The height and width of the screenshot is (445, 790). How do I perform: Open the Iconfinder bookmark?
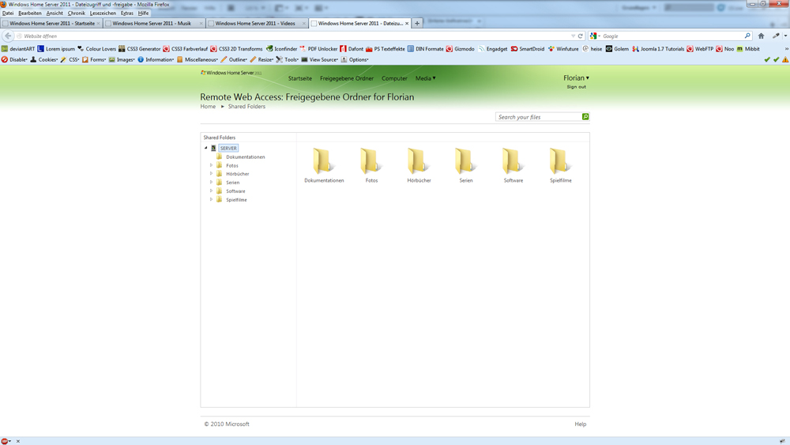(x=282, y=49)
